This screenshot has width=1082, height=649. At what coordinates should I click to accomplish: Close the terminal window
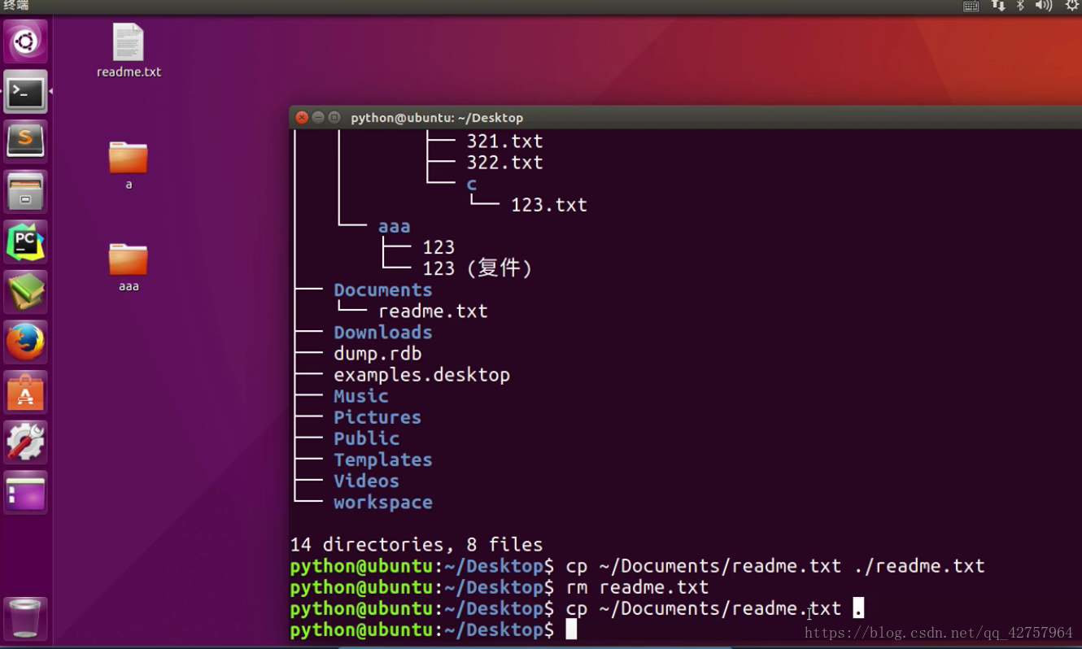pos(302,117)
